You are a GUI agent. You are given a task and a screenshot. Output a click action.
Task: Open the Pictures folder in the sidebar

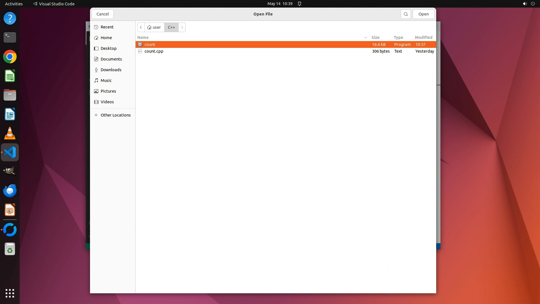click(x=108, y=91)
